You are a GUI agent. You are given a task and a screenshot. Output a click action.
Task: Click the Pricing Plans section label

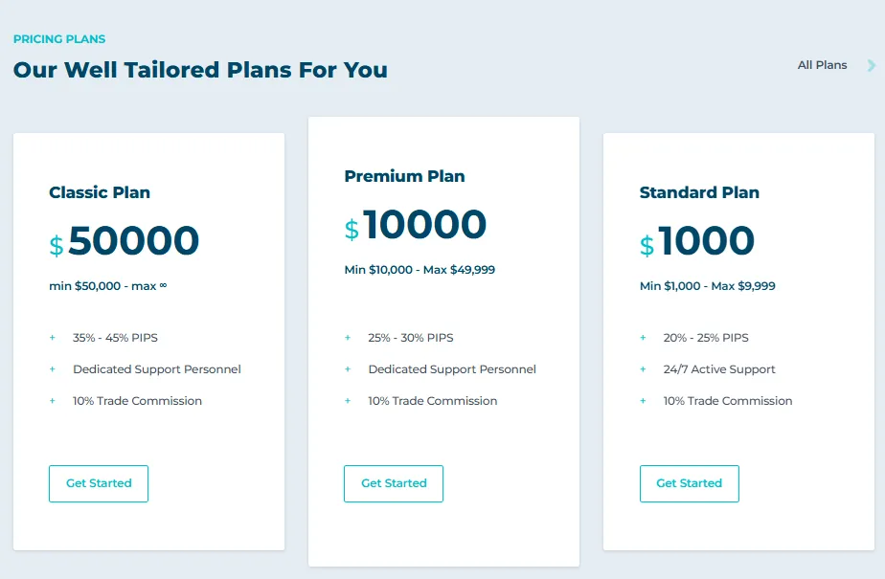[59, 39]
